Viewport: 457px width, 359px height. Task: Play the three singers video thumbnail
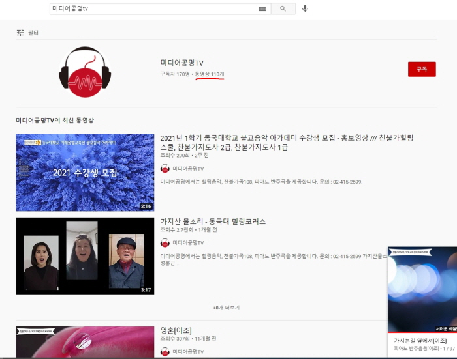click(x=85, y=256)
